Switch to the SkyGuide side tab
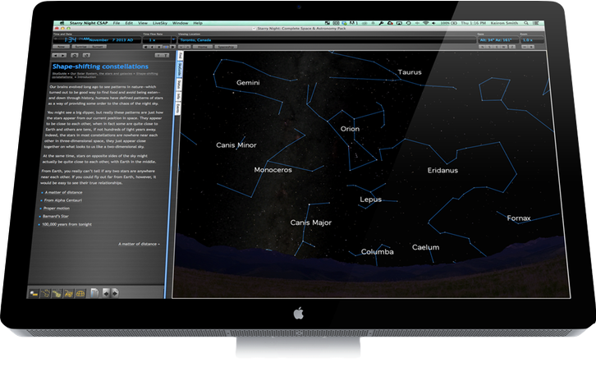Image resolution: width=596 pixels, height=367 pixels. click(x=180, y=70)
